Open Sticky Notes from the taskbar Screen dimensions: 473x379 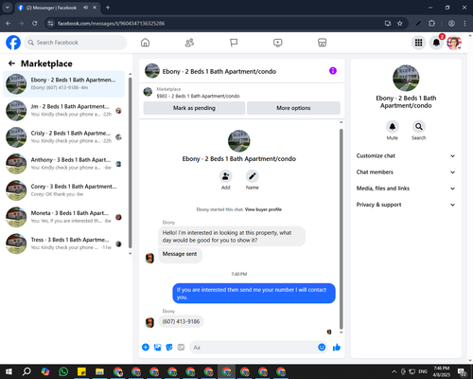[x=81, y=371]
